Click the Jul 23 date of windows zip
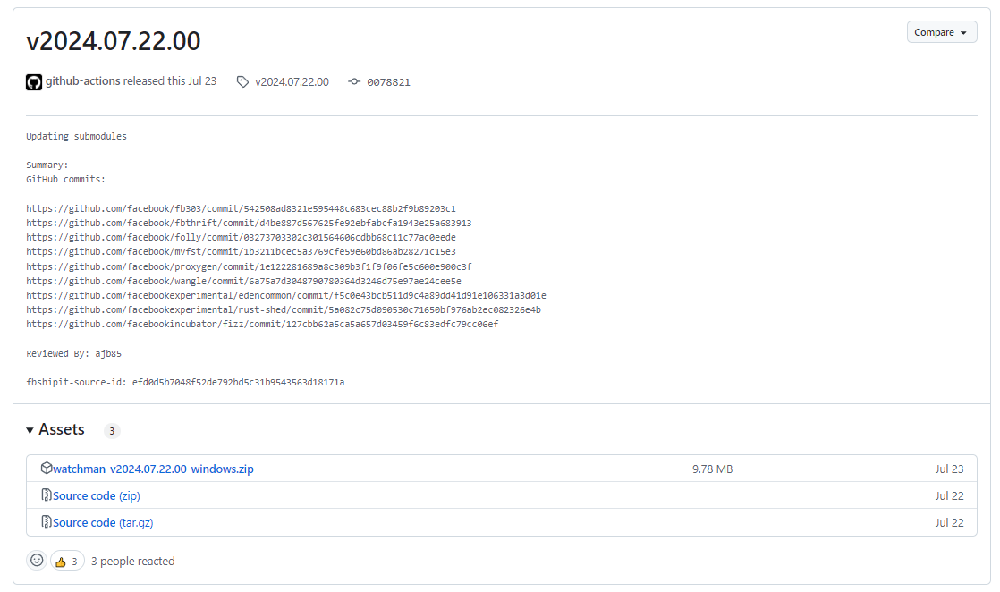 pyautogui.click(x=950, y=469)
